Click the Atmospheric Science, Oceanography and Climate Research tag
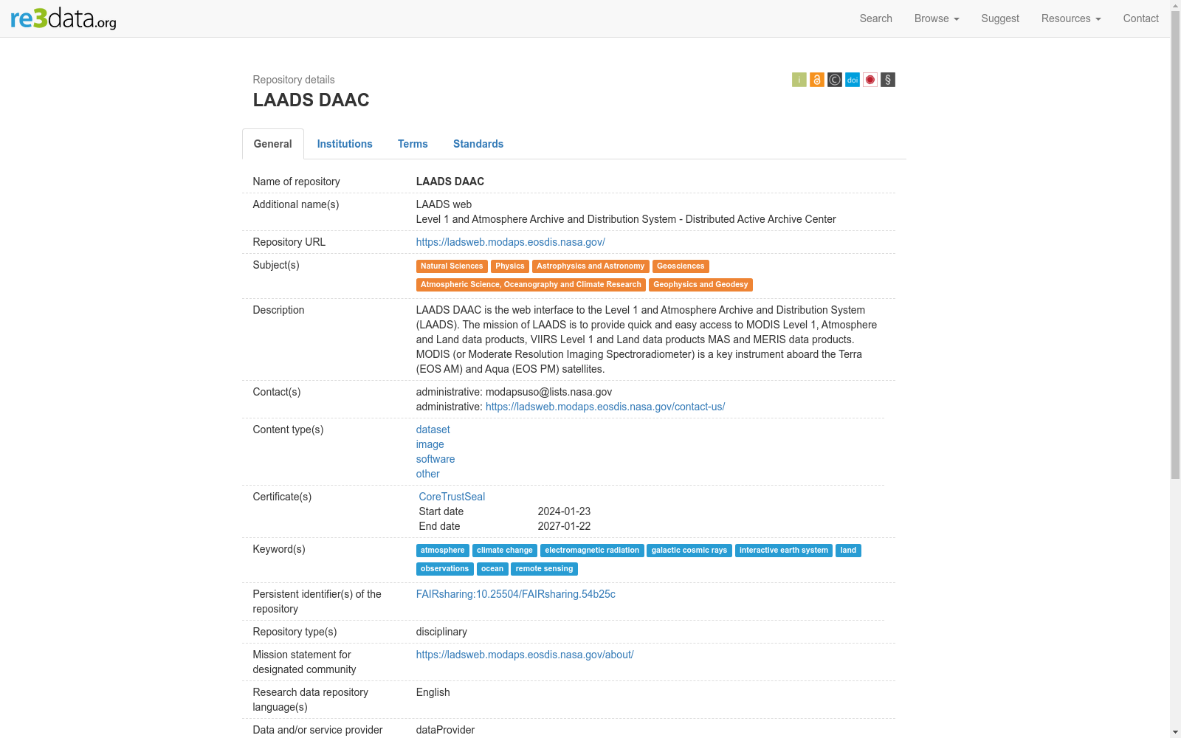1181x738 pixels. click(531, 285)
